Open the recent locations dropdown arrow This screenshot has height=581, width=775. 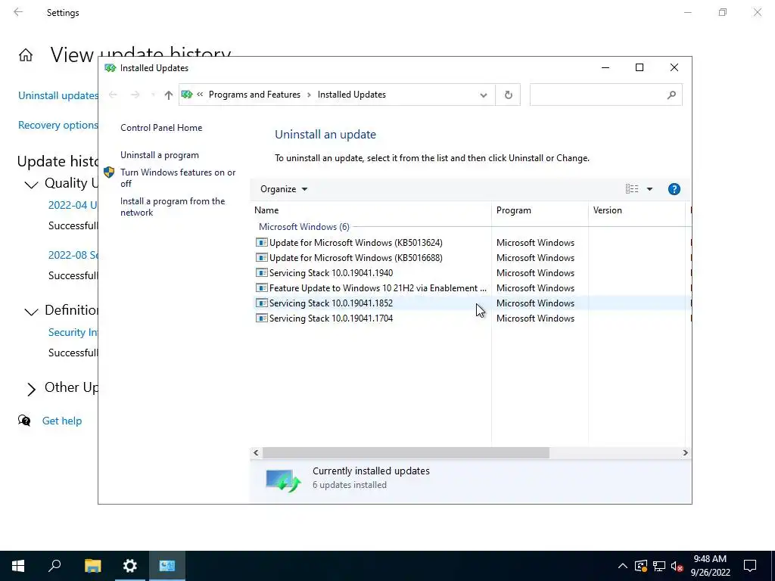pyautogui.click(x=153, y=95)
